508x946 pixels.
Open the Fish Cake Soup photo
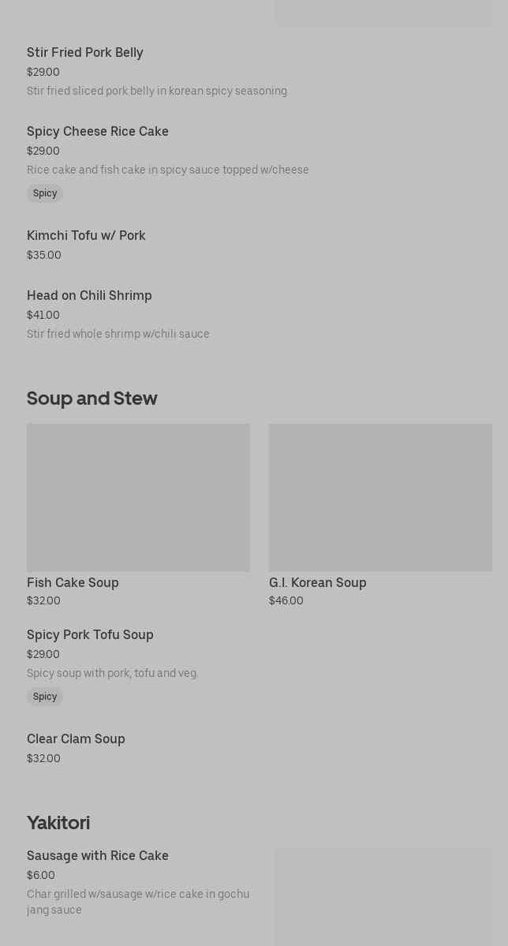[138, 497]
